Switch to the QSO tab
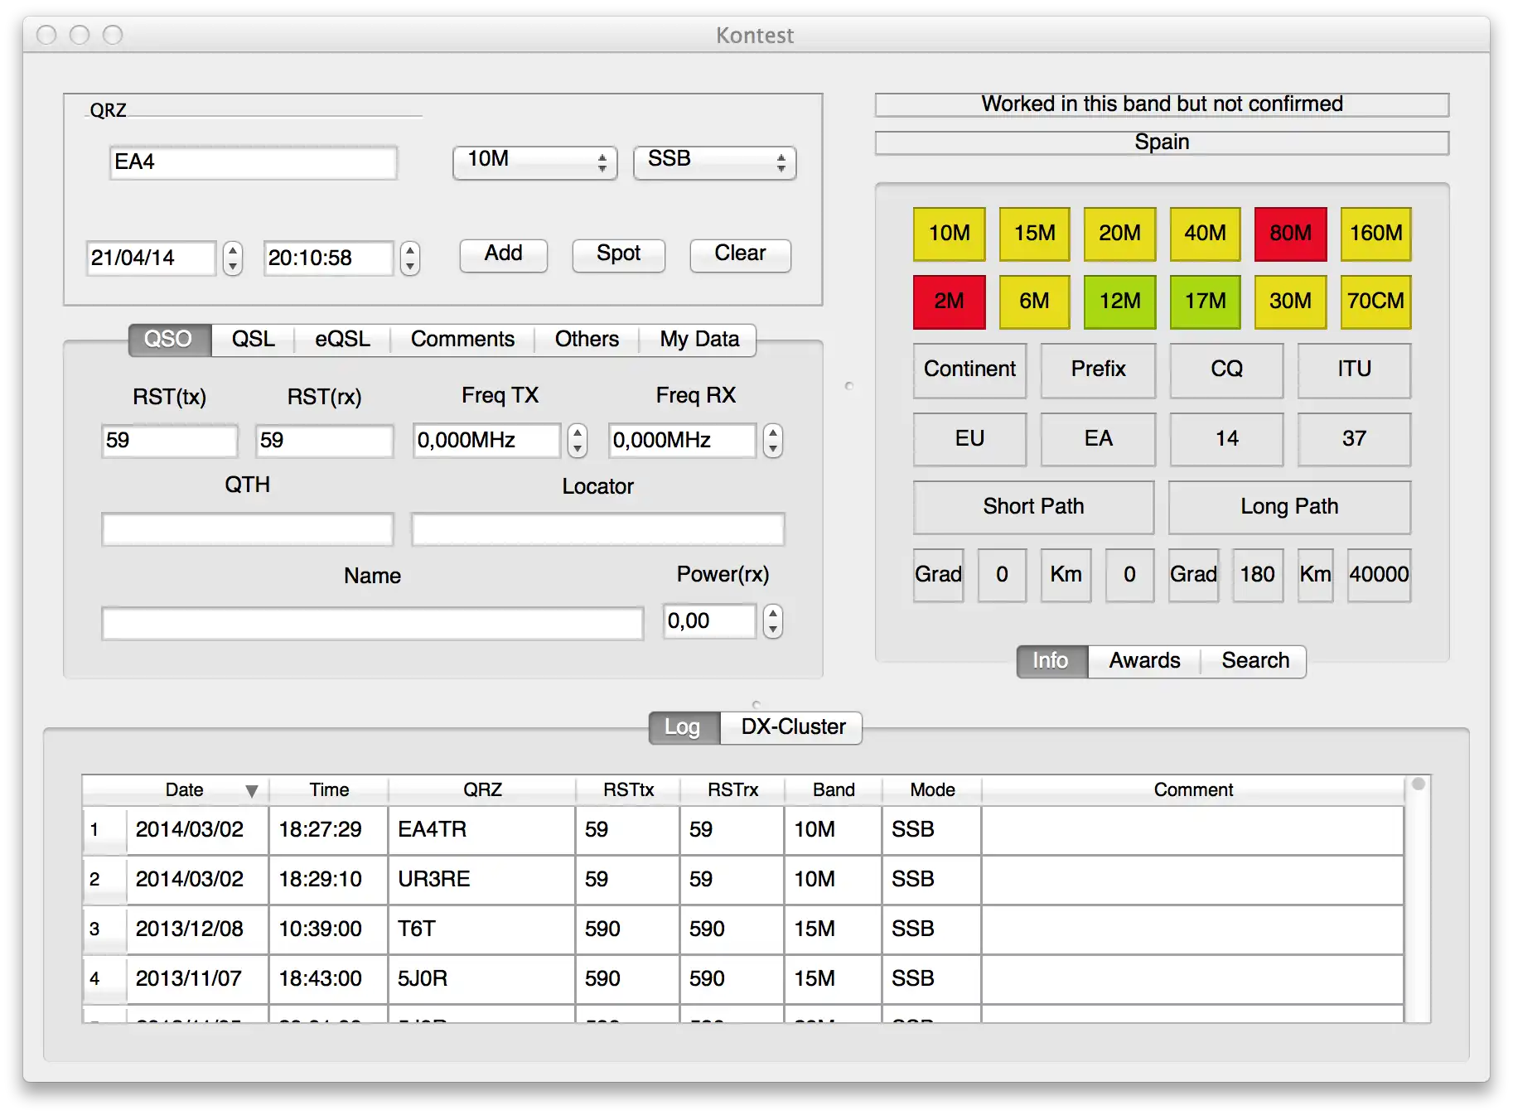 tap(169, 340)
